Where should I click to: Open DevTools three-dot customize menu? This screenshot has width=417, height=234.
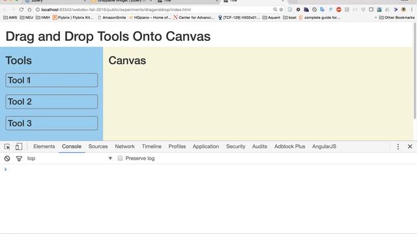pyautogui.click(x=398, y=146)
